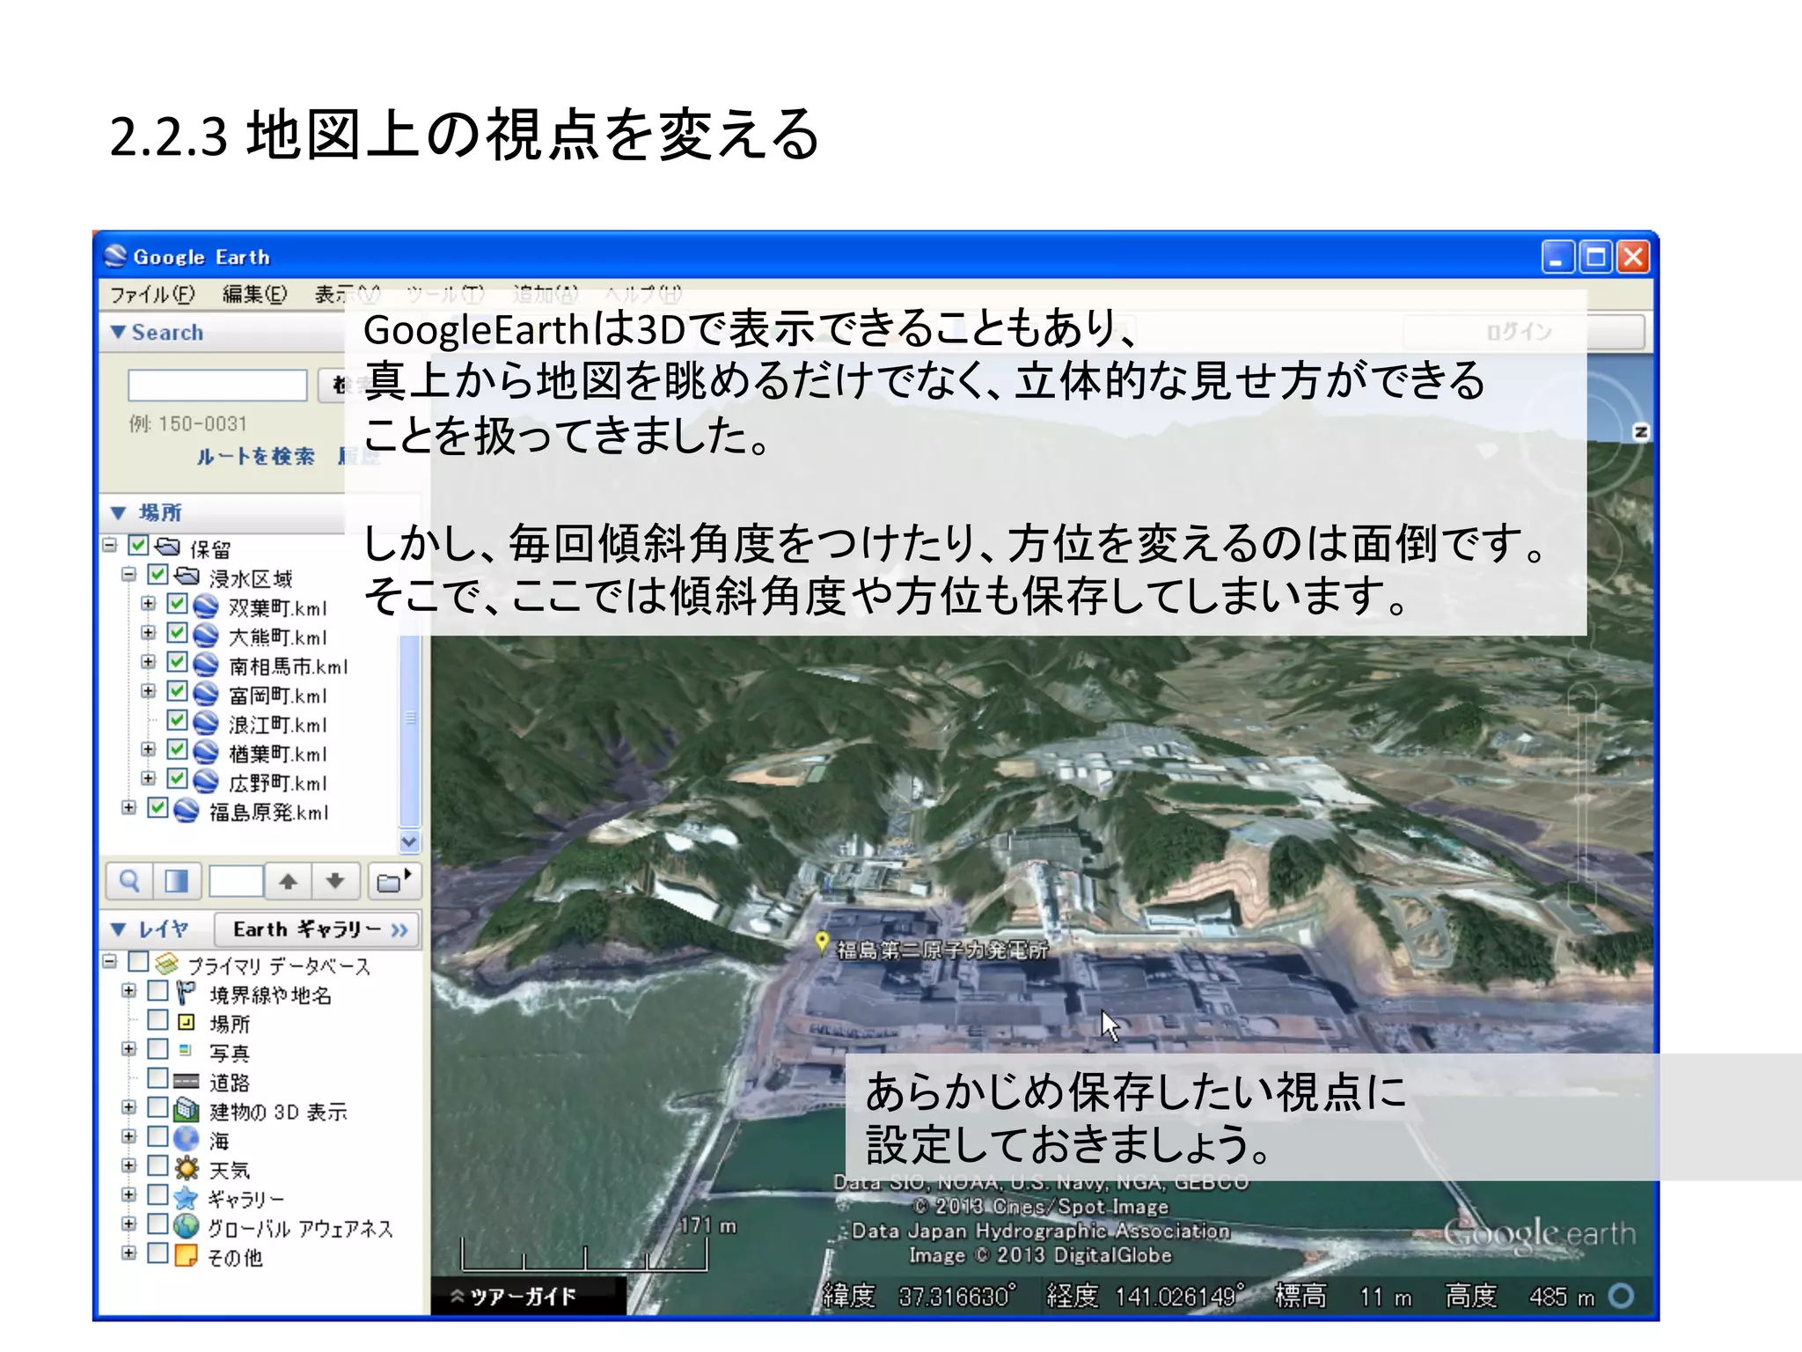Click the 天気 sun icon
The image size is (1802, 1352).
[x=187, y=1168]
